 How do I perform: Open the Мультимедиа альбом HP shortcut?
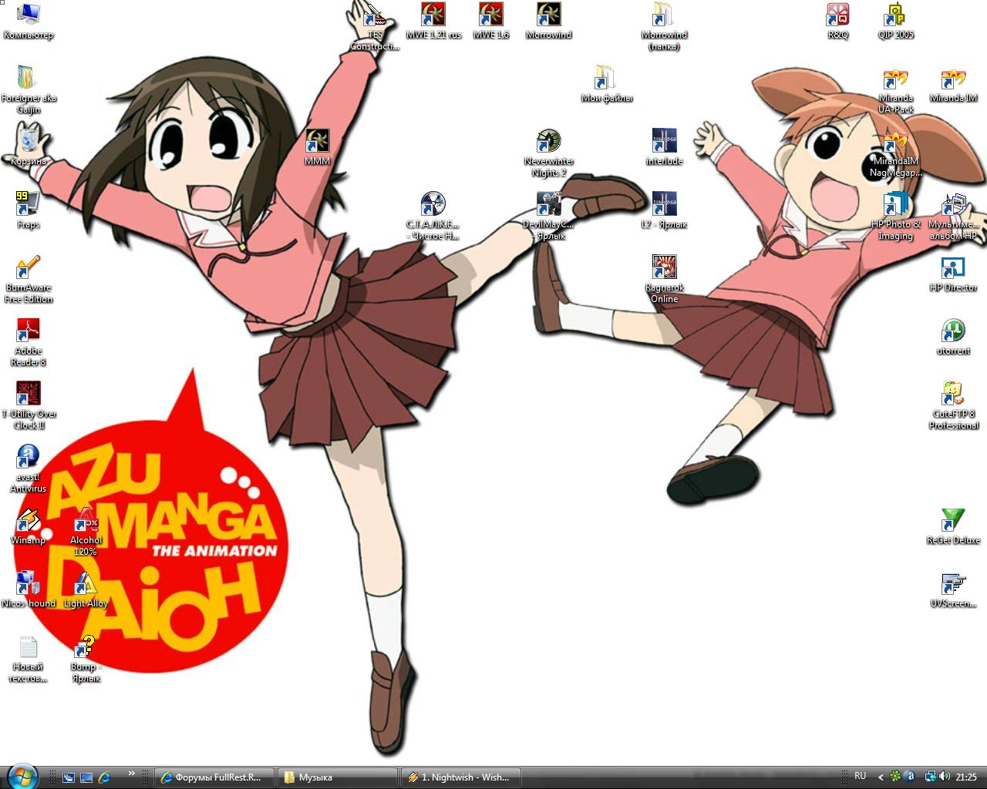point(953,216)
